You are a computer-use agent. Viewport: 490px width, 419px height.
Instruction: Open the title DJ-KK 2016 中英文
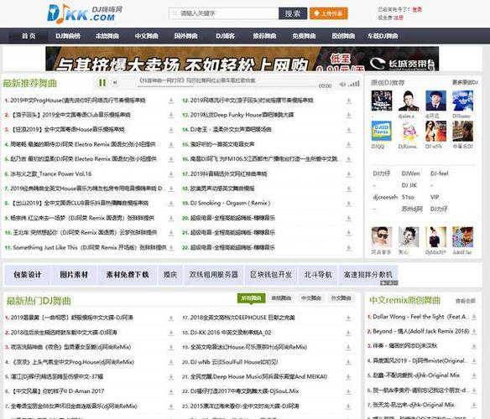[231, 333]
